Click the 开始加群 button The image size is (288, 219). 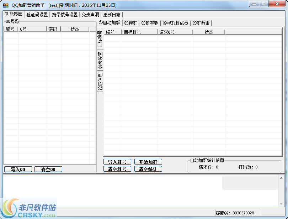click(x=148, y=162)
